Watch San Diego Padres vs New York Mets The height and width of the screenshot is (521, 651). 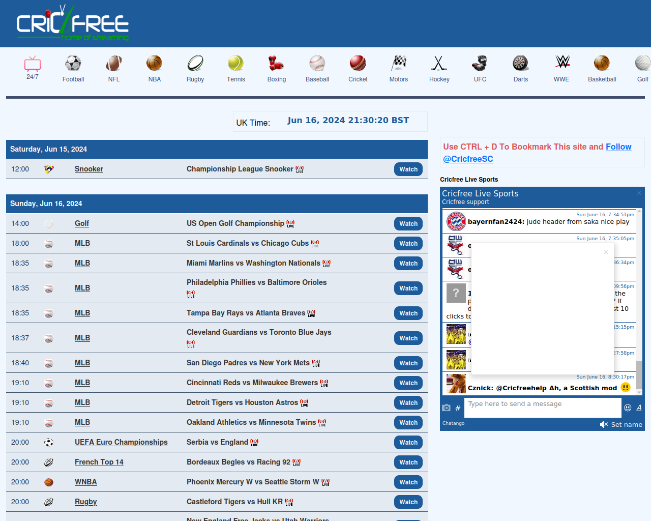[x=408, y=363]
